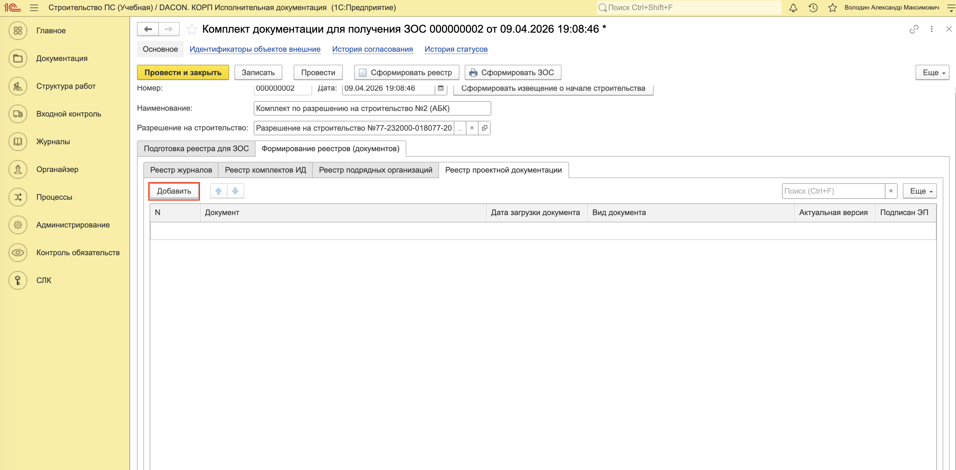Click Провести и закрыть button

click(183, 72)
